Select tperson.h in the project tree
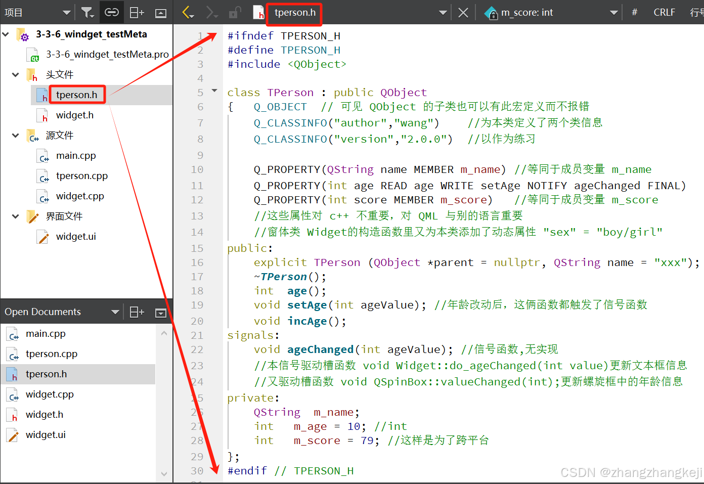The height and width of the screenshot is (484, 704). click(76, 95)
